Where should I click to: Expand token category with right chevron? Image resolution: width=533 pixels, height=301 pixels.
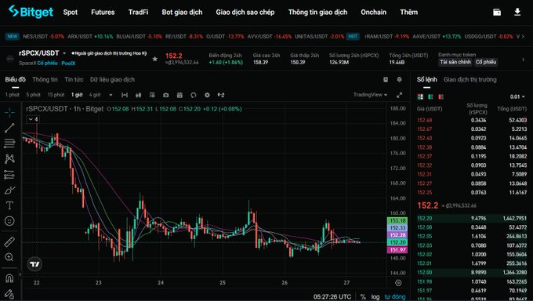(x=523, y=60)
